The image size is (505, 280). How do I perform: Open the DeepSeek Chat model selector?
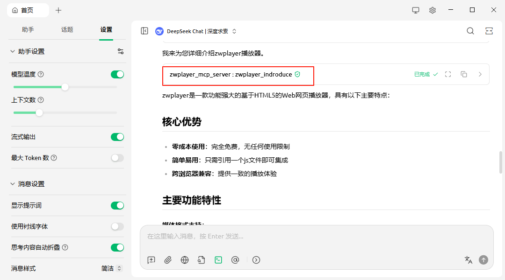point(197,31)
